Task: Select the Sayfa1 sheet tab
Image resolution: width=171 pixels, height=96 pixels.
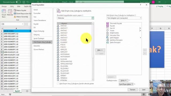Action: [x=17, y=91]
